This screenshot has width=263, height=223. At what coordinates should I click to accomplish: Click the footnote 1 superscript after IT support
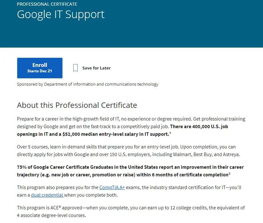170,133
